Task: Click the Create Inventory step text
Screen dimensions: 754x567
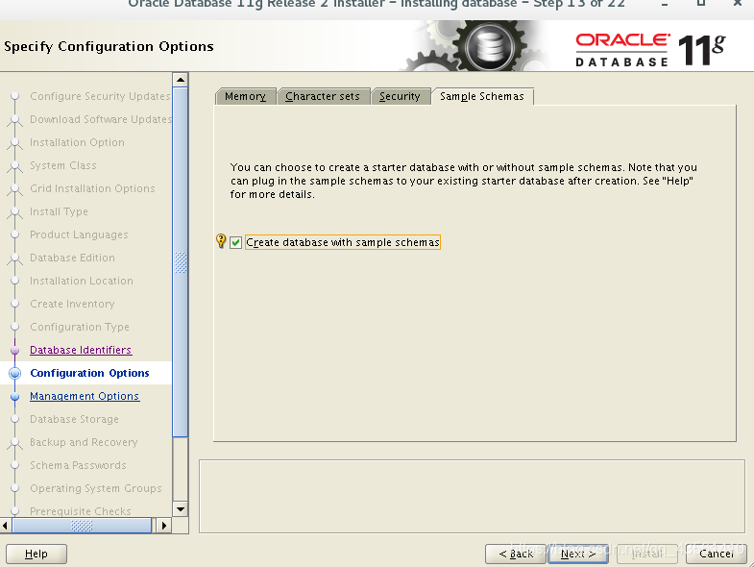Action: 72,304
